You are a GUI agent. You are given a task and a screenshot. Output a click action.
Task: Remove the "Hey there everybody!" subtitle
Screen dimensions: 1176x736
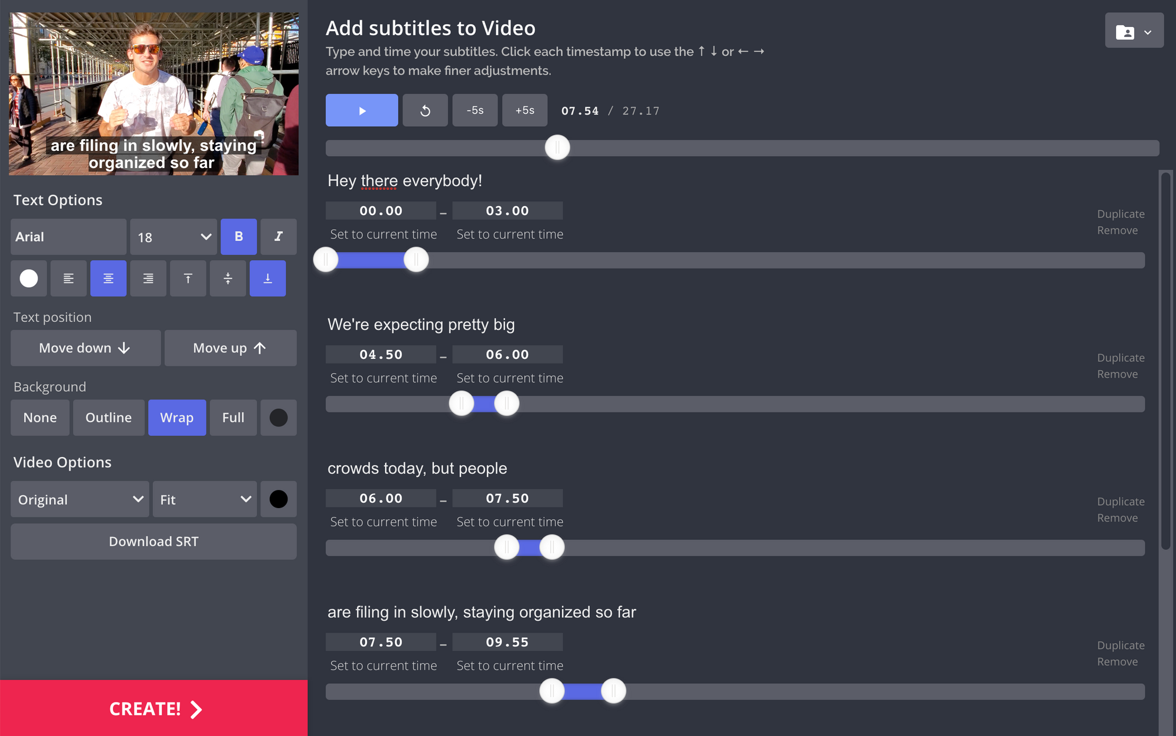(1117, 230)
